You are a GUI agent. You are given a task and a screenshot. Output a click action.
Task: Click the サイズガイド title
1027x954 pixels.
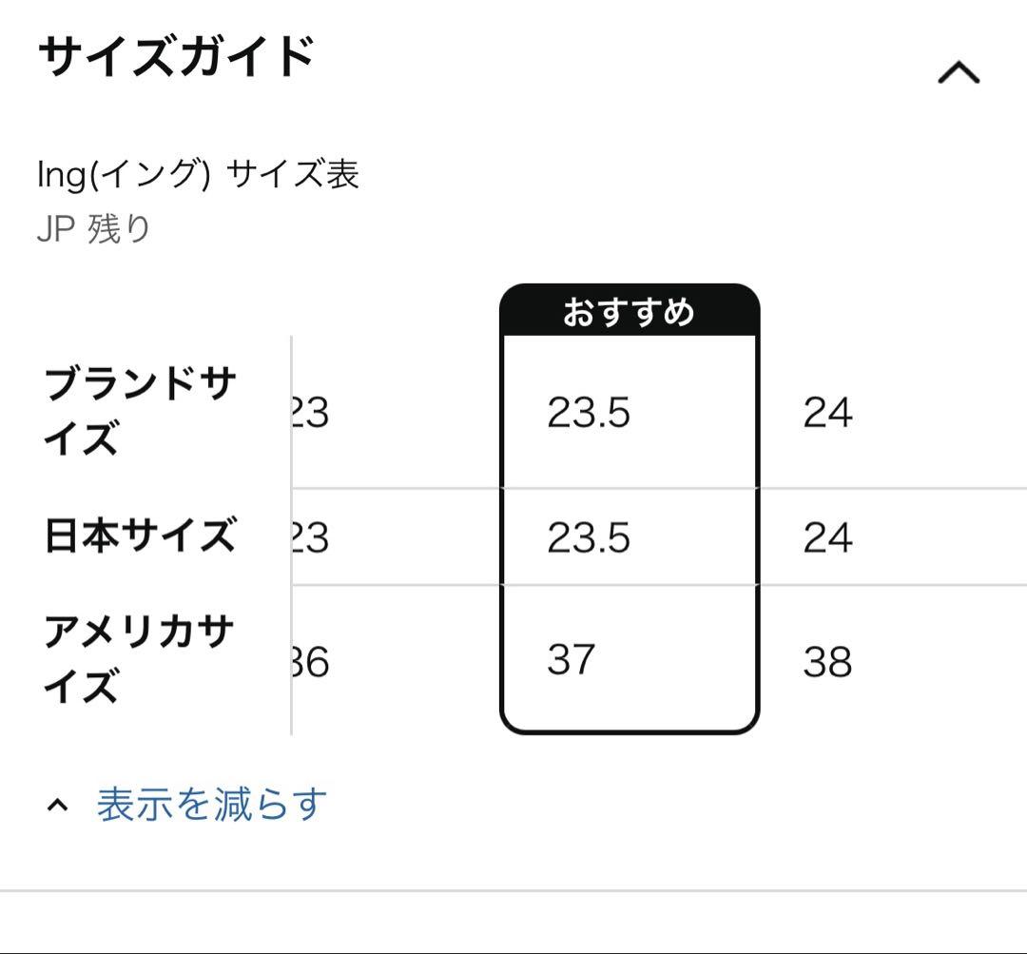pyautogui.click(x=176, y=55)
